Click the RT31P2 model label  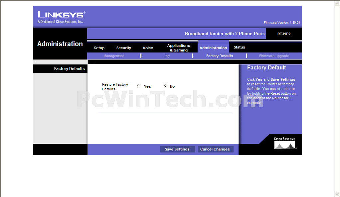coord(284,34)
